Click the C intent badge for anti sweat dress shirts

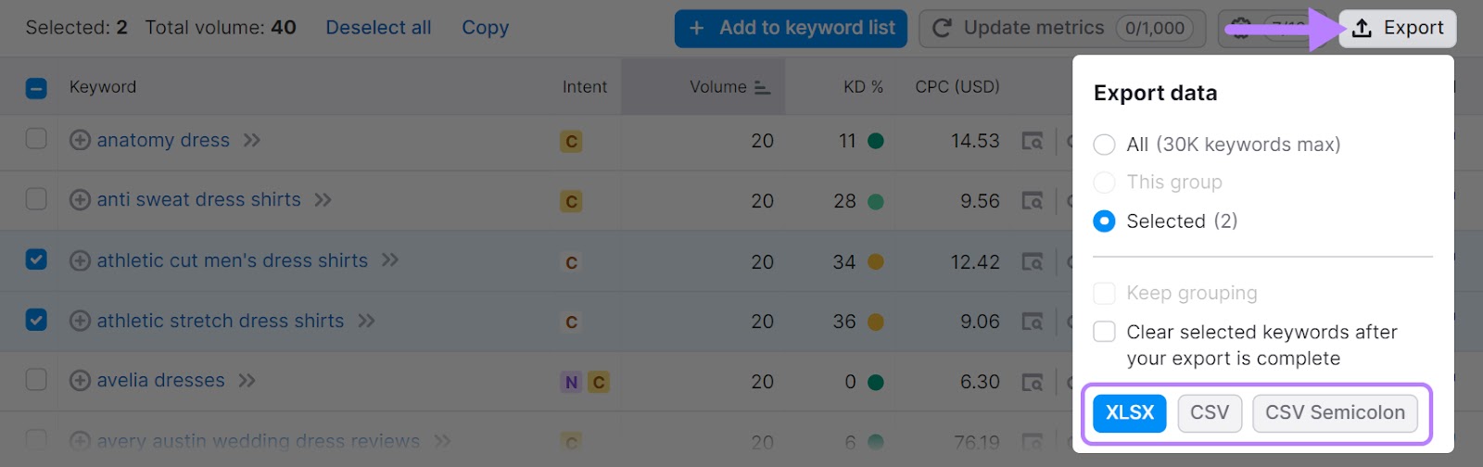[571, 202]
